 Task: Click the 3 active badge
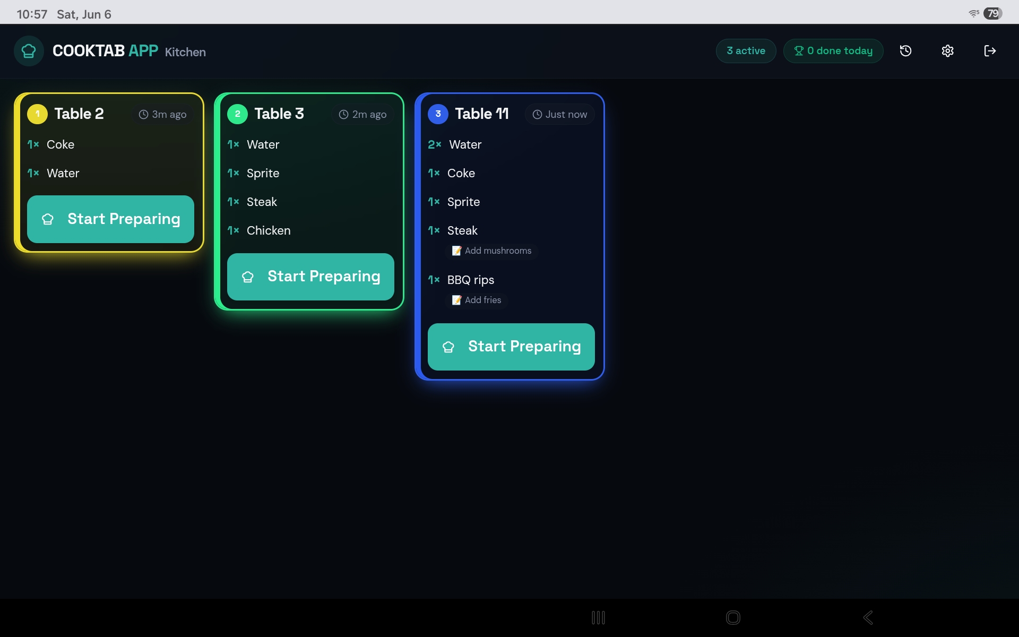click(746, 51)
